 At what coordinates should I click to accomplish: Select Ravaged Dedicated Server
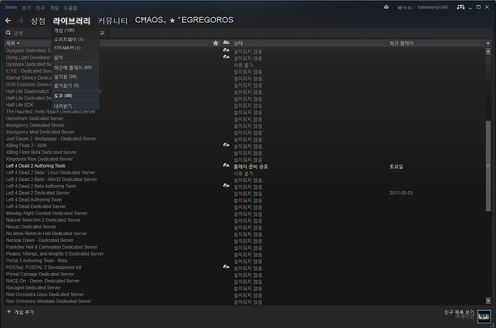pyautogui.click(x=33, y=287)
